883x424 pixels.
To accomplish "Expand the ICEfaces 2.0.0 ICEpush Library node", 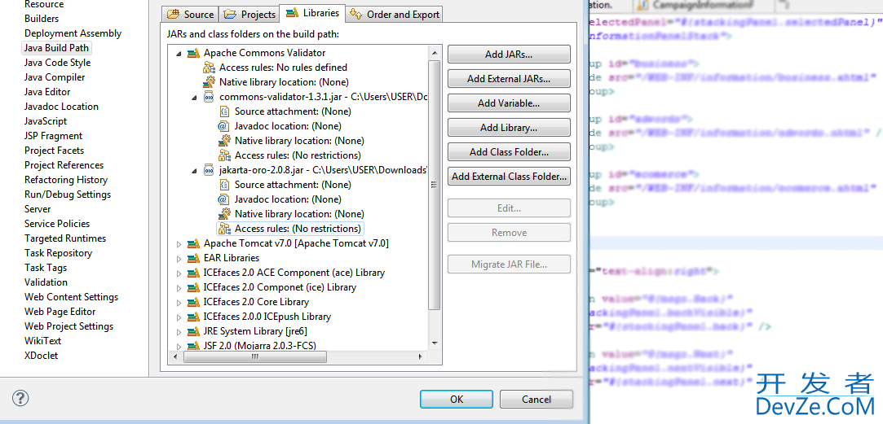I will (179, 317).
